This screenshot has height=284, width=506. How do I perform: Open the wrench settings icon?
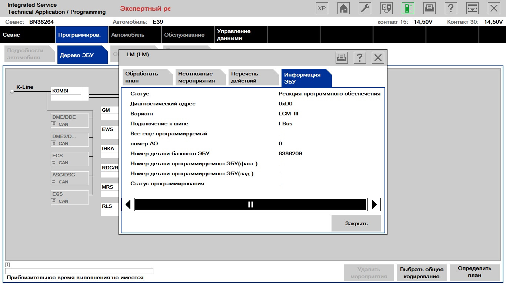point(365,9)
